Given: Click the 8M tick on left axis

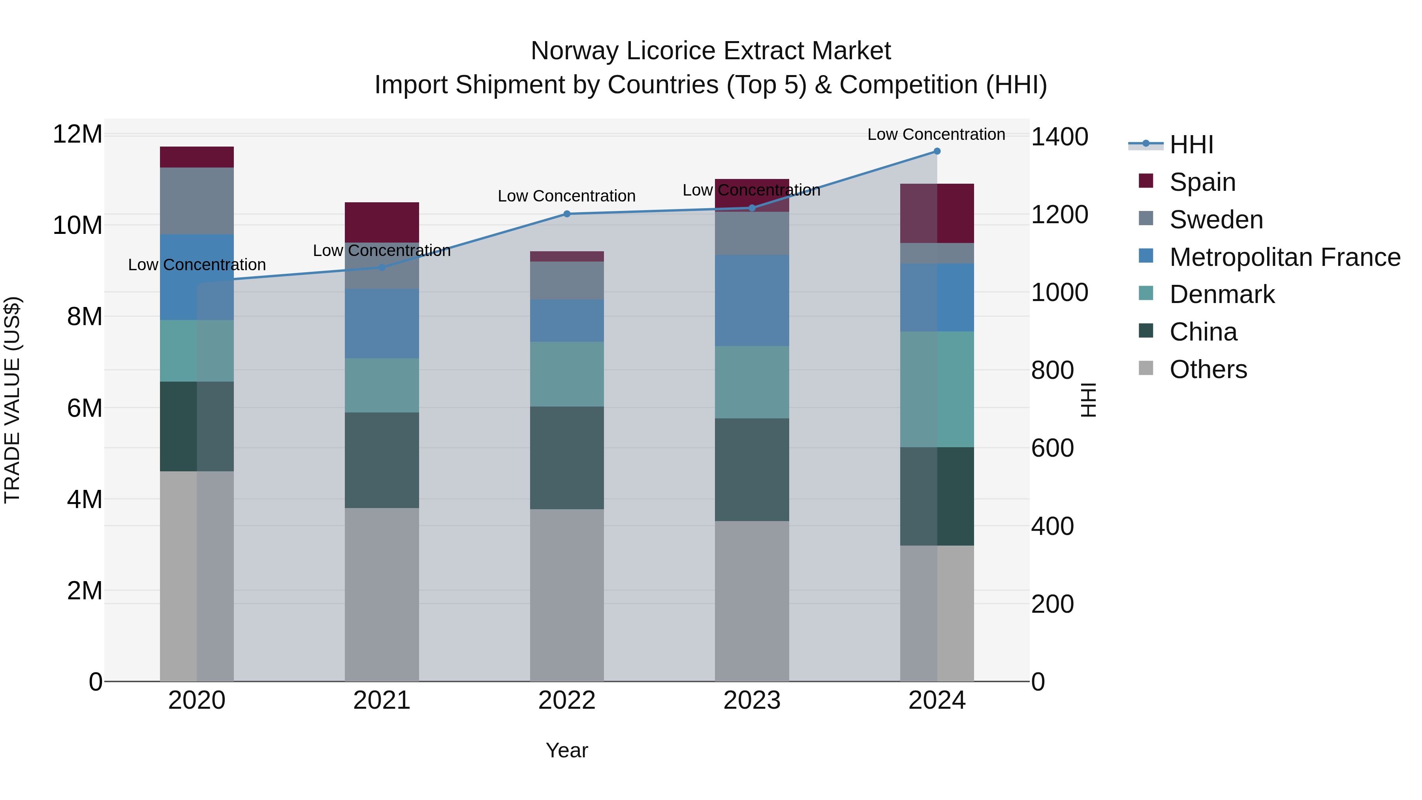Looking at the screenshot, I should tap(85, 317).
